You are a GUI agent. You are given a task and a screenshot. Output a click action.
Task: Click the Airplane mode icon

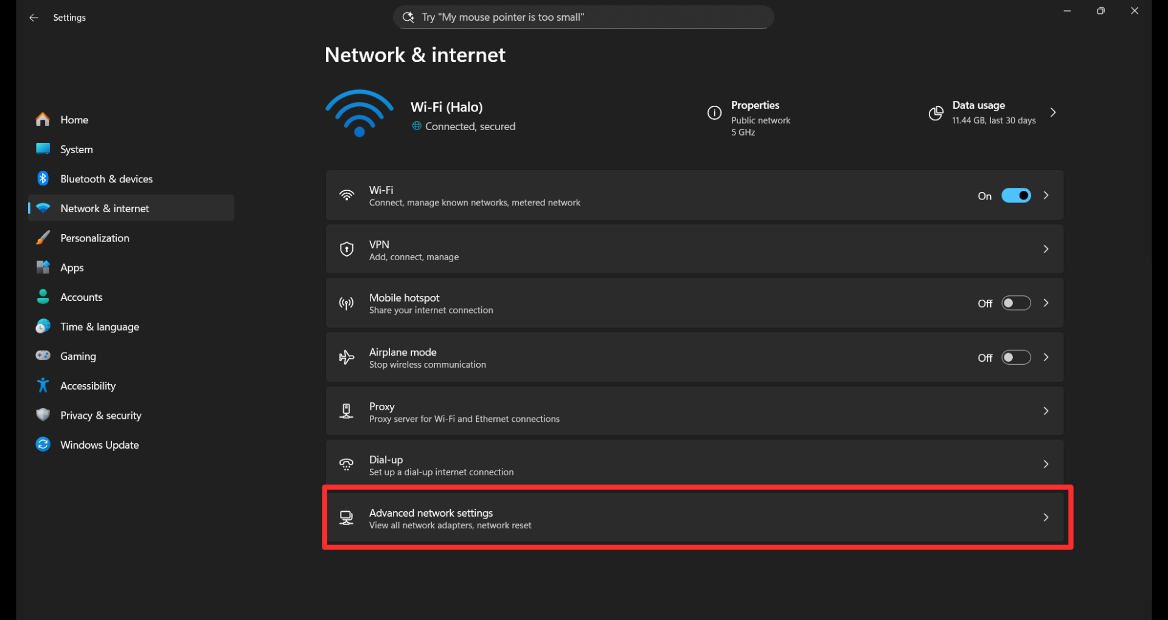pyautogui.click(x=347, y=357)
